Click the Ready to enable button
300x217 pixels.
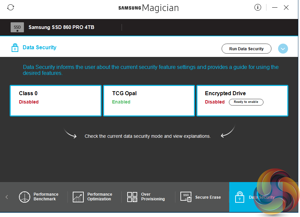tap(246, 102)
